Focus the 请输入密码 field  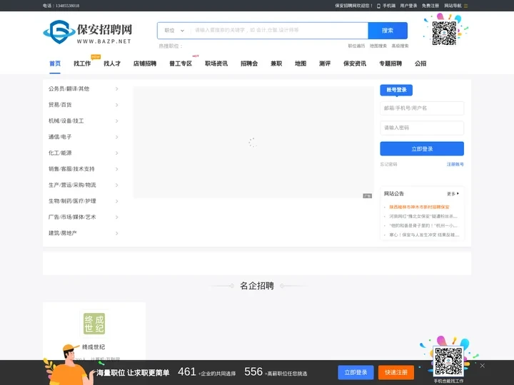coord(422,128)
